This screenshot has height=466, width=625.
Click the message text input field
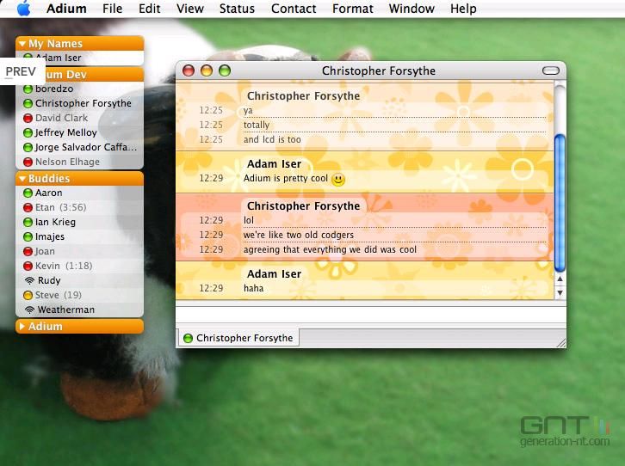tap(371, 316)
